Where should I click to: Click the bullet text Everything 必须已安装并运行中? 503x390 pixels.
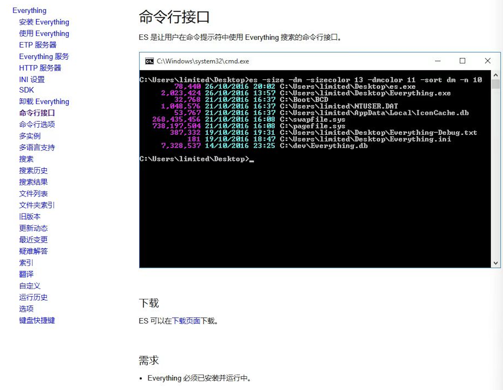tap(200, 378)
